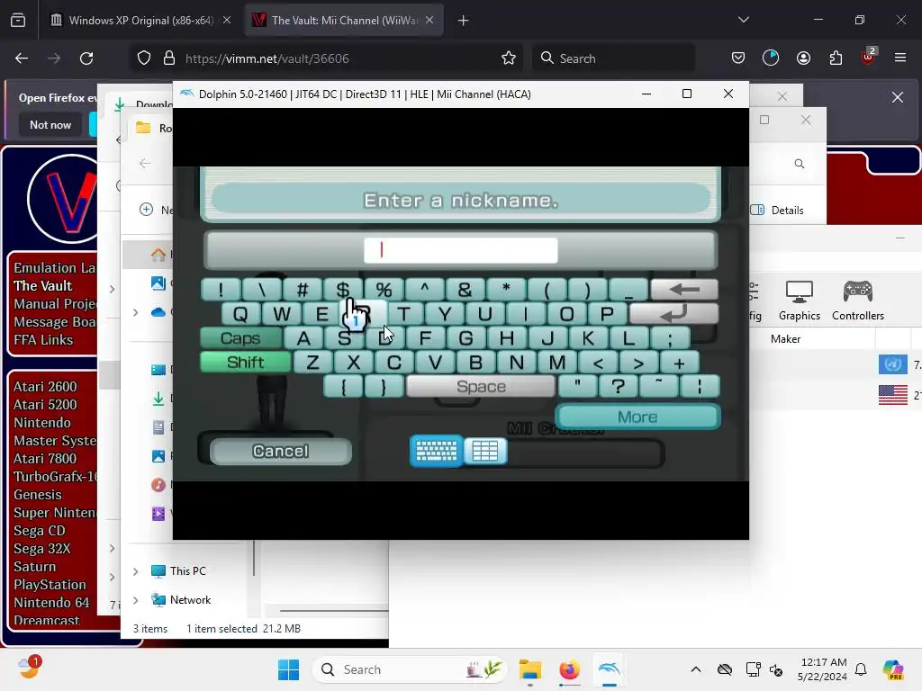Tap the M key on keyboard
The image size is (922, 691).
pos(556,363)
